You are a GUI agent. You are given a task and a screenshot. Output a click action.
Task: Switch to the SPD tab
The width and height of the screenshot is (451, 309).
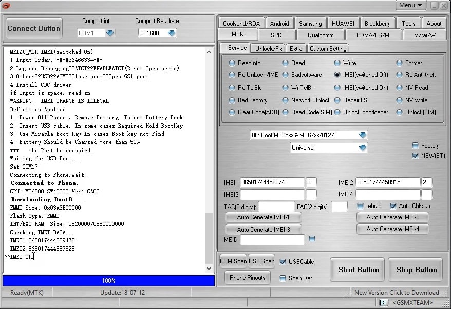pos(276,35)
